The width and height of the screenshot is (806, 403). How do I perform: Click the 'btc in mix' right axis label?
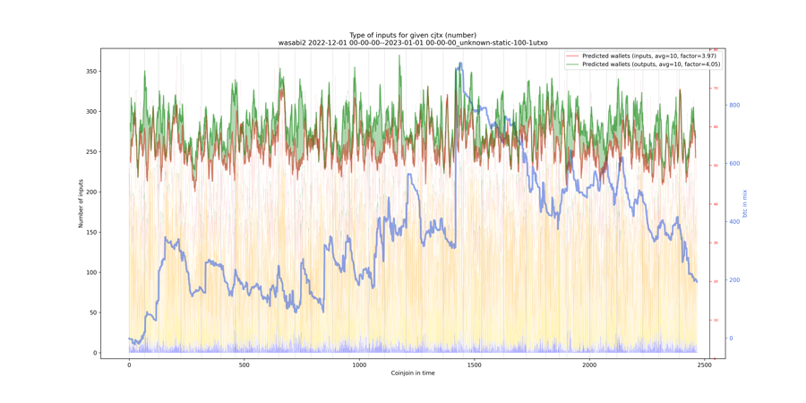[744, 203]
